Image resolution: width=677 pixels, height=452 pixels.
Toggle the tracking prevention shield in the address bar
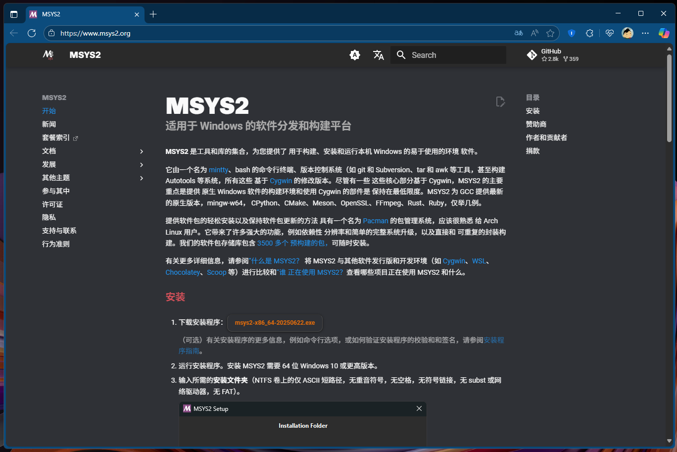coord(572,33)
